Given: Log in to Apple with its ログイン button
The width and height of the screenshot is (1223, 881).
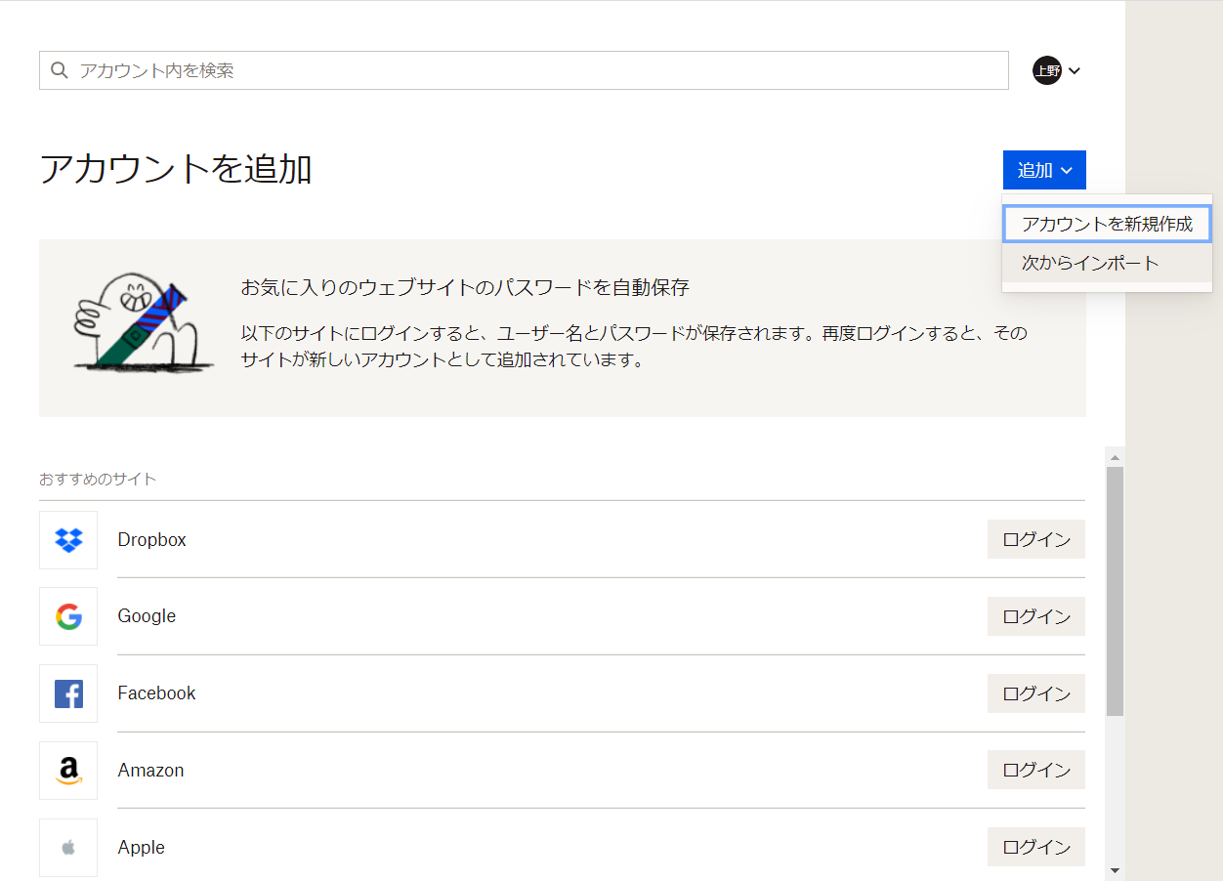Looking at the screenshot, I should pyautogui.click(x=1036, y=847).
